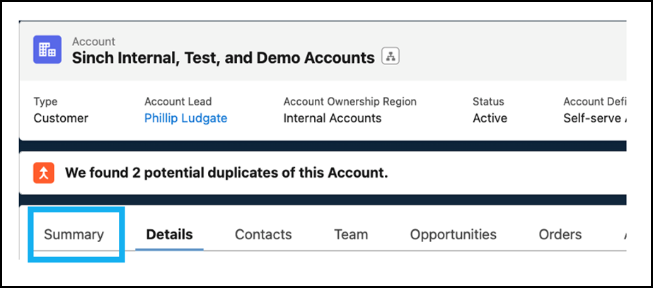The height and width of the screenshot is (288, 653).
Task: View the Orders tab
Action: click(x=560, y=234)
